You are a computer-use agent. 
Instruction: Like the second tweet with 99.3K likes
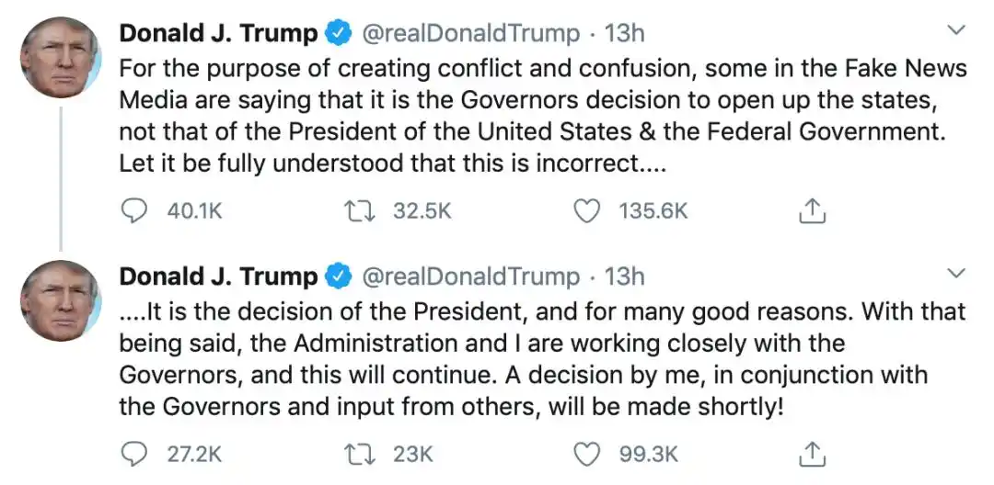(x=586, y=453)
